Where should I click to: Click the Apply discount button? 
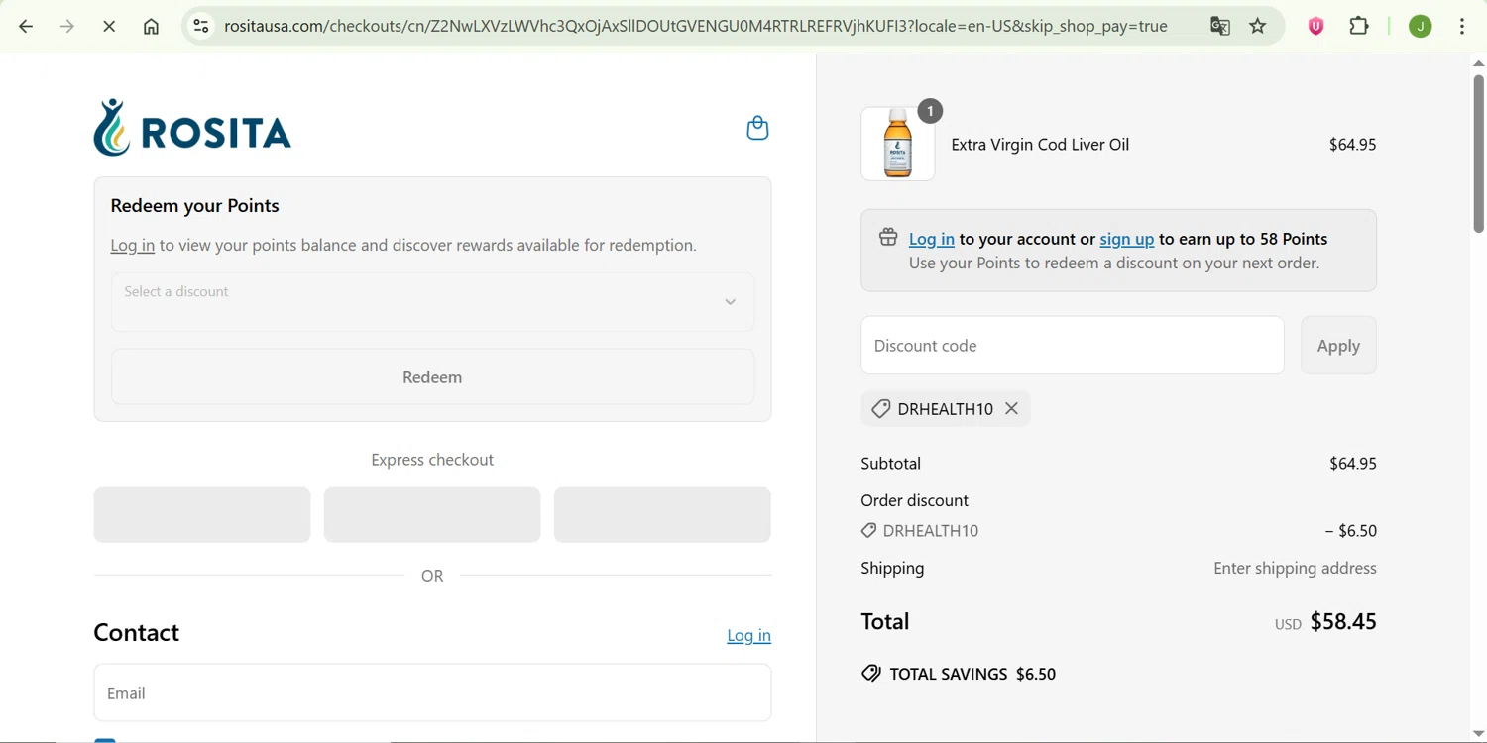pos(1338,346)
